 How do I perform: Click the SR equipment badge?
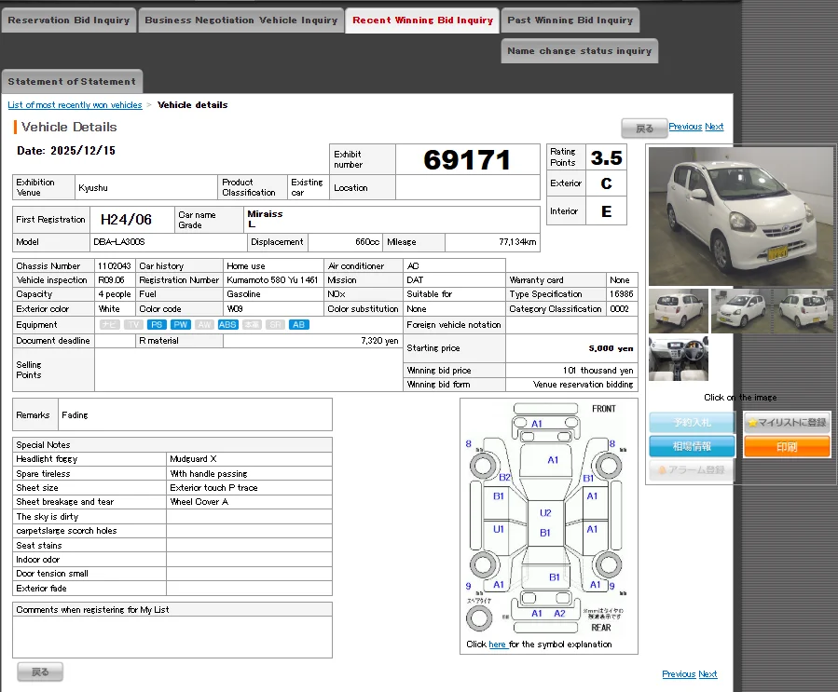[x=275, y=325]
